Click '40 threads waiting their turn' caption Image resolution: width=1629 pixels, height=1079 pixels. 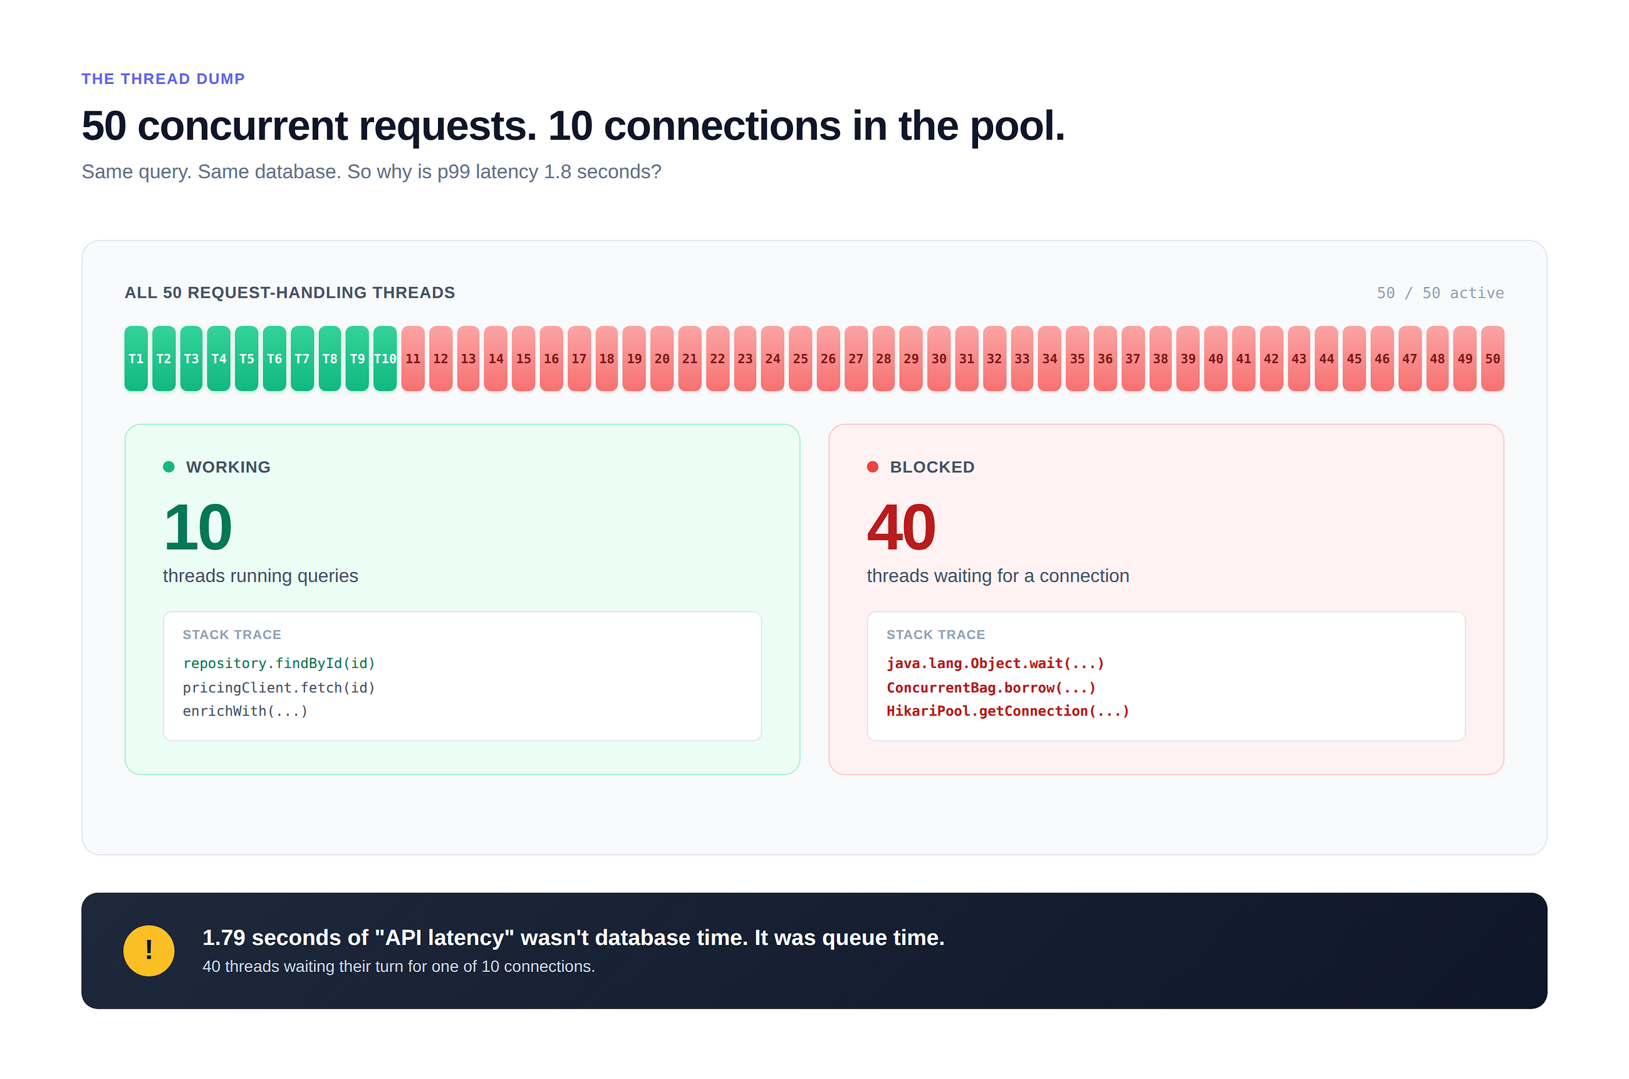398,966
